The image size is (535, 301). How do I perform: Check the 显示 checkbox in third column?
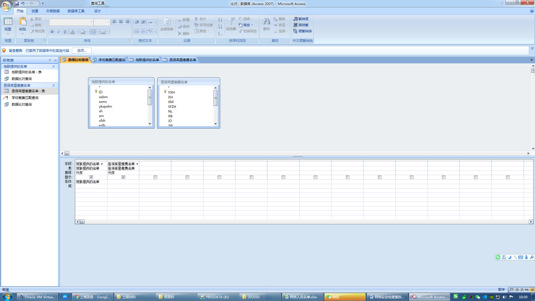155,177
